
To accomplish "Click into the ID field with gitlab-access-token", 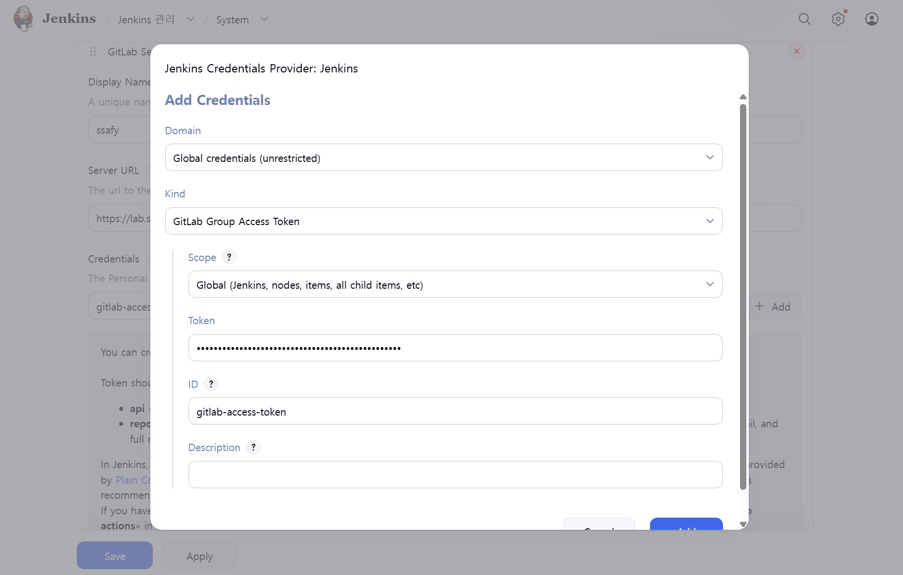I will point(455,411).
